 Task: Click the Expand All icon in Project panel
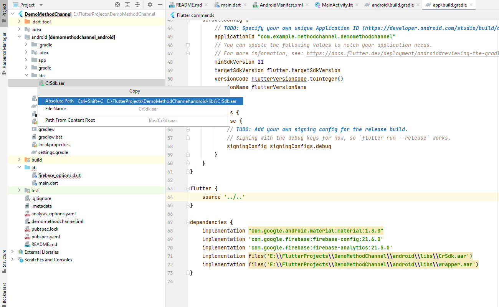tap(128, 5)
